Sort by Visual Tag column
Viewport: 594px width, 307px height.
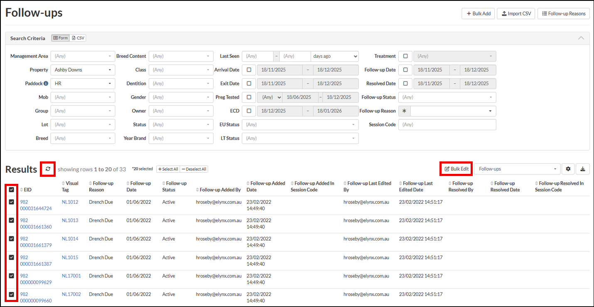coord(71,186)
